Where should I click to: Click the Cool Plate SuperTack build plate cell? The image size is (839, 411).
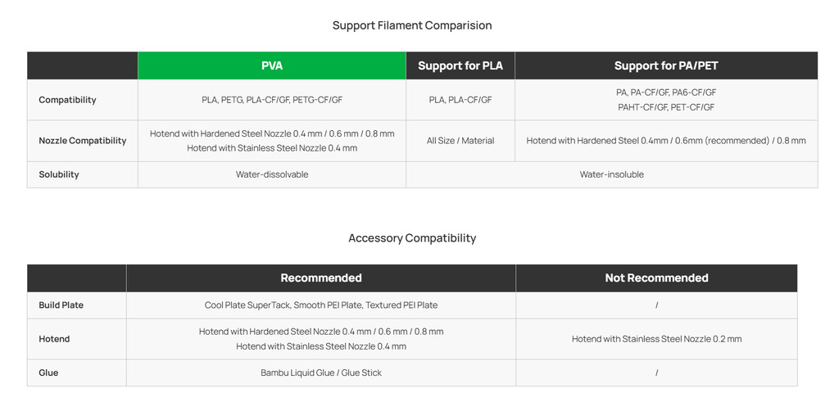pos(320,305)
